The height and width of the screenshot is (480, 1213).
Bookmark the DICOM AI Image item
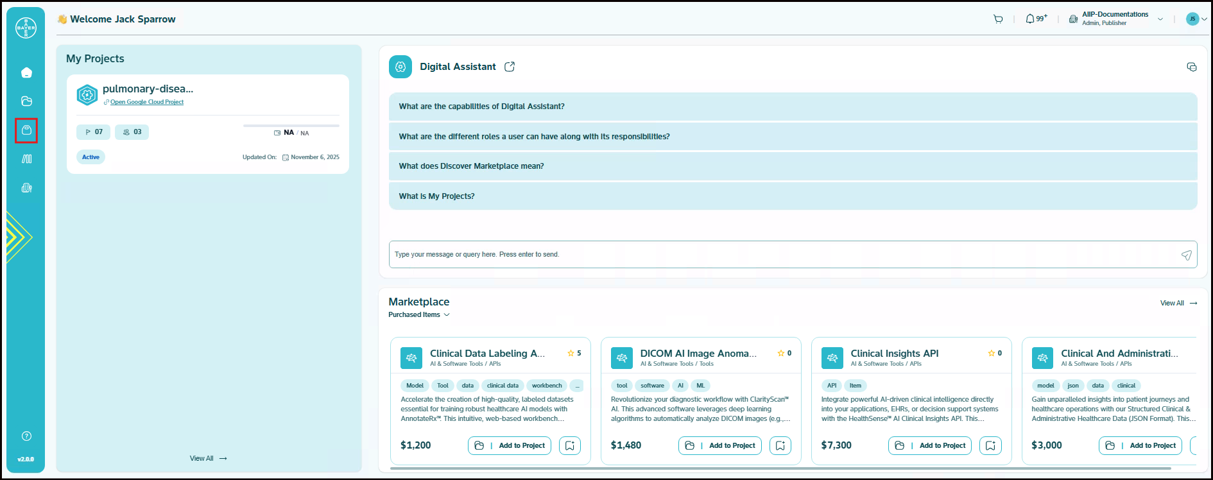[780, 445]
